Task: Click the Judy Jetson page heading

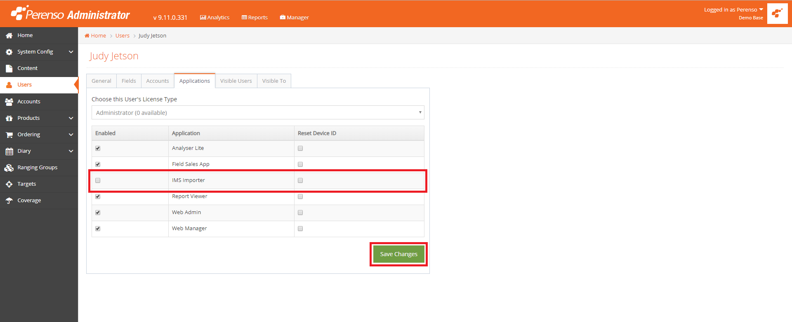Action: [x=114, y=56]
